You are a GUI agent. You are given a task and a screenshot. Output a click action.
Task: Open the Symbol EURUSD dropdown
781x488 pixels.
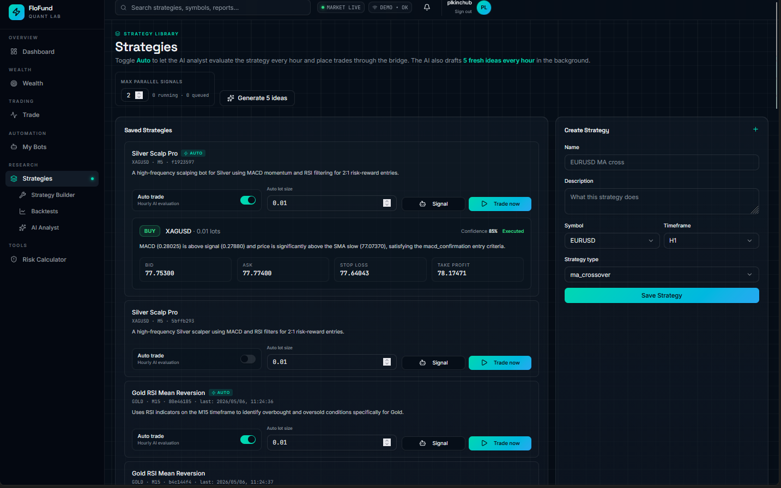[612, 240]
